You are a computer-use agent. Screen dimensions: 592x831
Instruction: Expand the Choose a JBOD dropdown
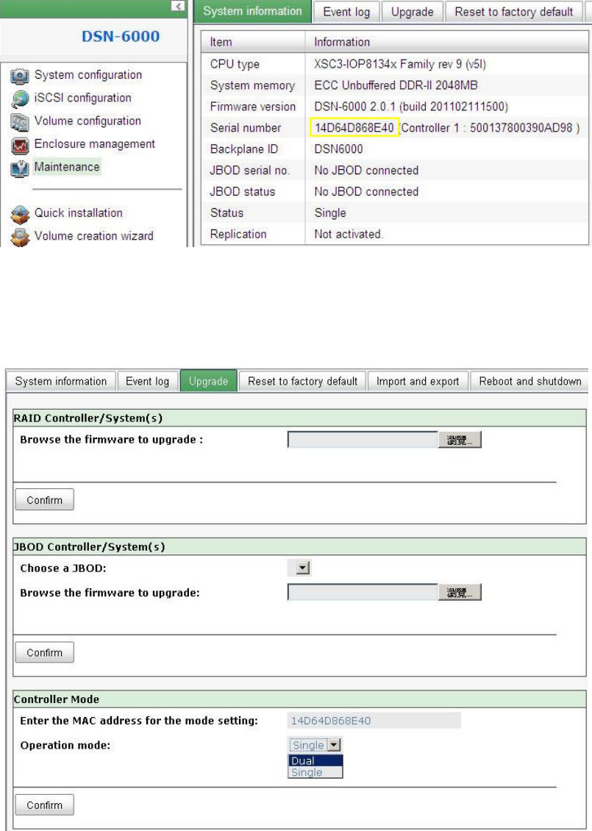coord(303,568)
